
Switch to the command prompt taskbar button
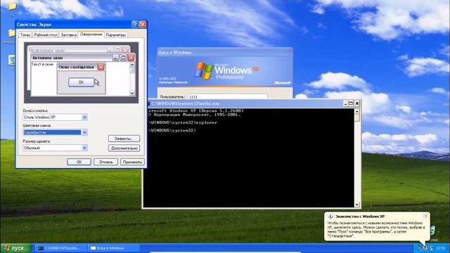click(x=60, y=248)
